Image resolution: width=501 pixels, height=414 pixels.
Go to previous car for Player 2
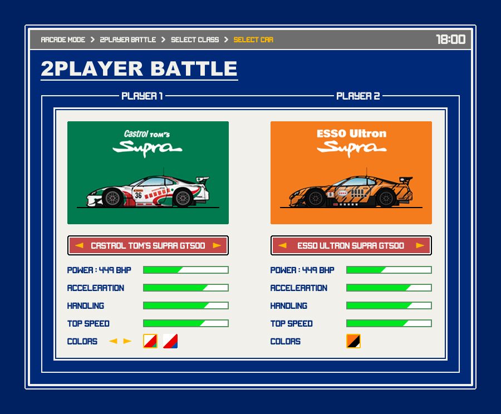(282, 245)
